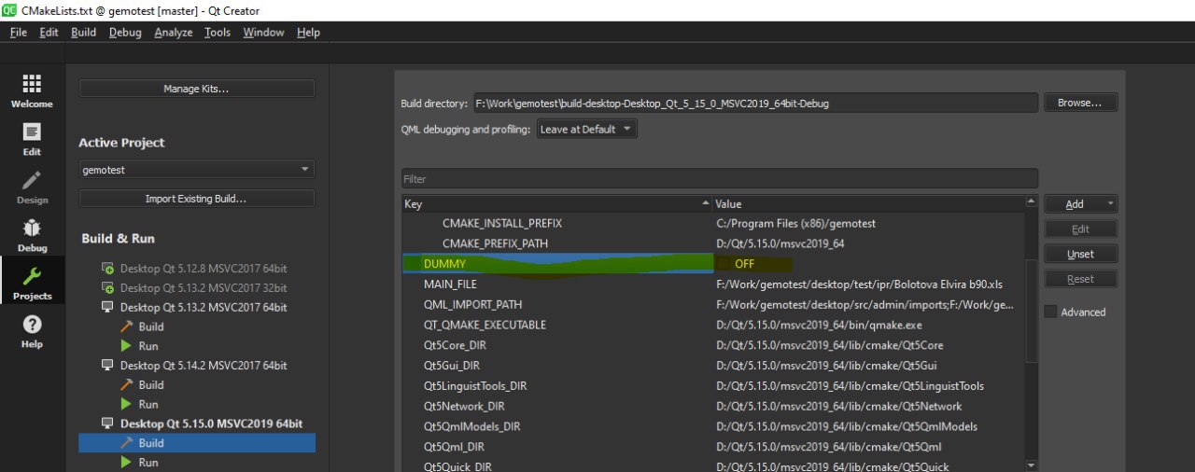1195x472 pixels.
Task: Select the Qt5Core_DIR key
Action: click(456, 345)
